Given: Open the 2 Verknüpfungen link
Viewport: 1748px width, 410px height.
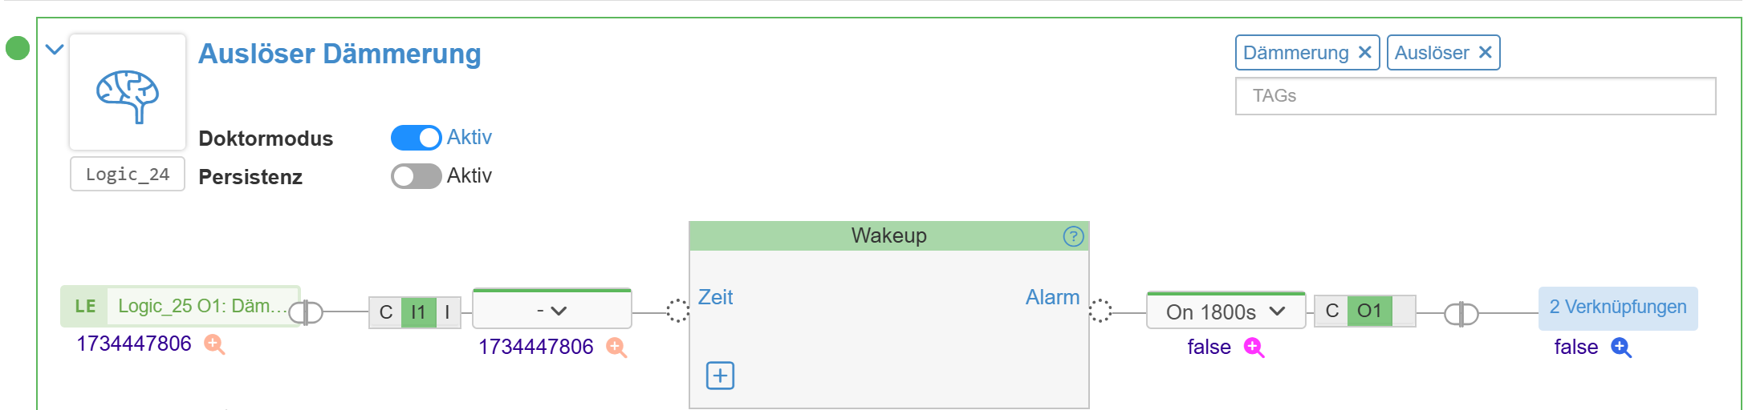Looking at the screenshot, I should [1618, 307].
